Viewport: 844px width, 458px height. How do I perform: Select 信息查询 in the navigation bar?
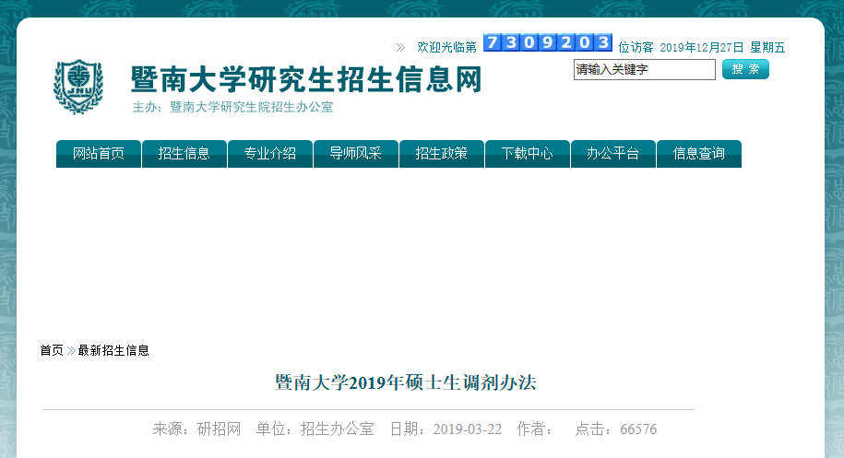point(699,154)
